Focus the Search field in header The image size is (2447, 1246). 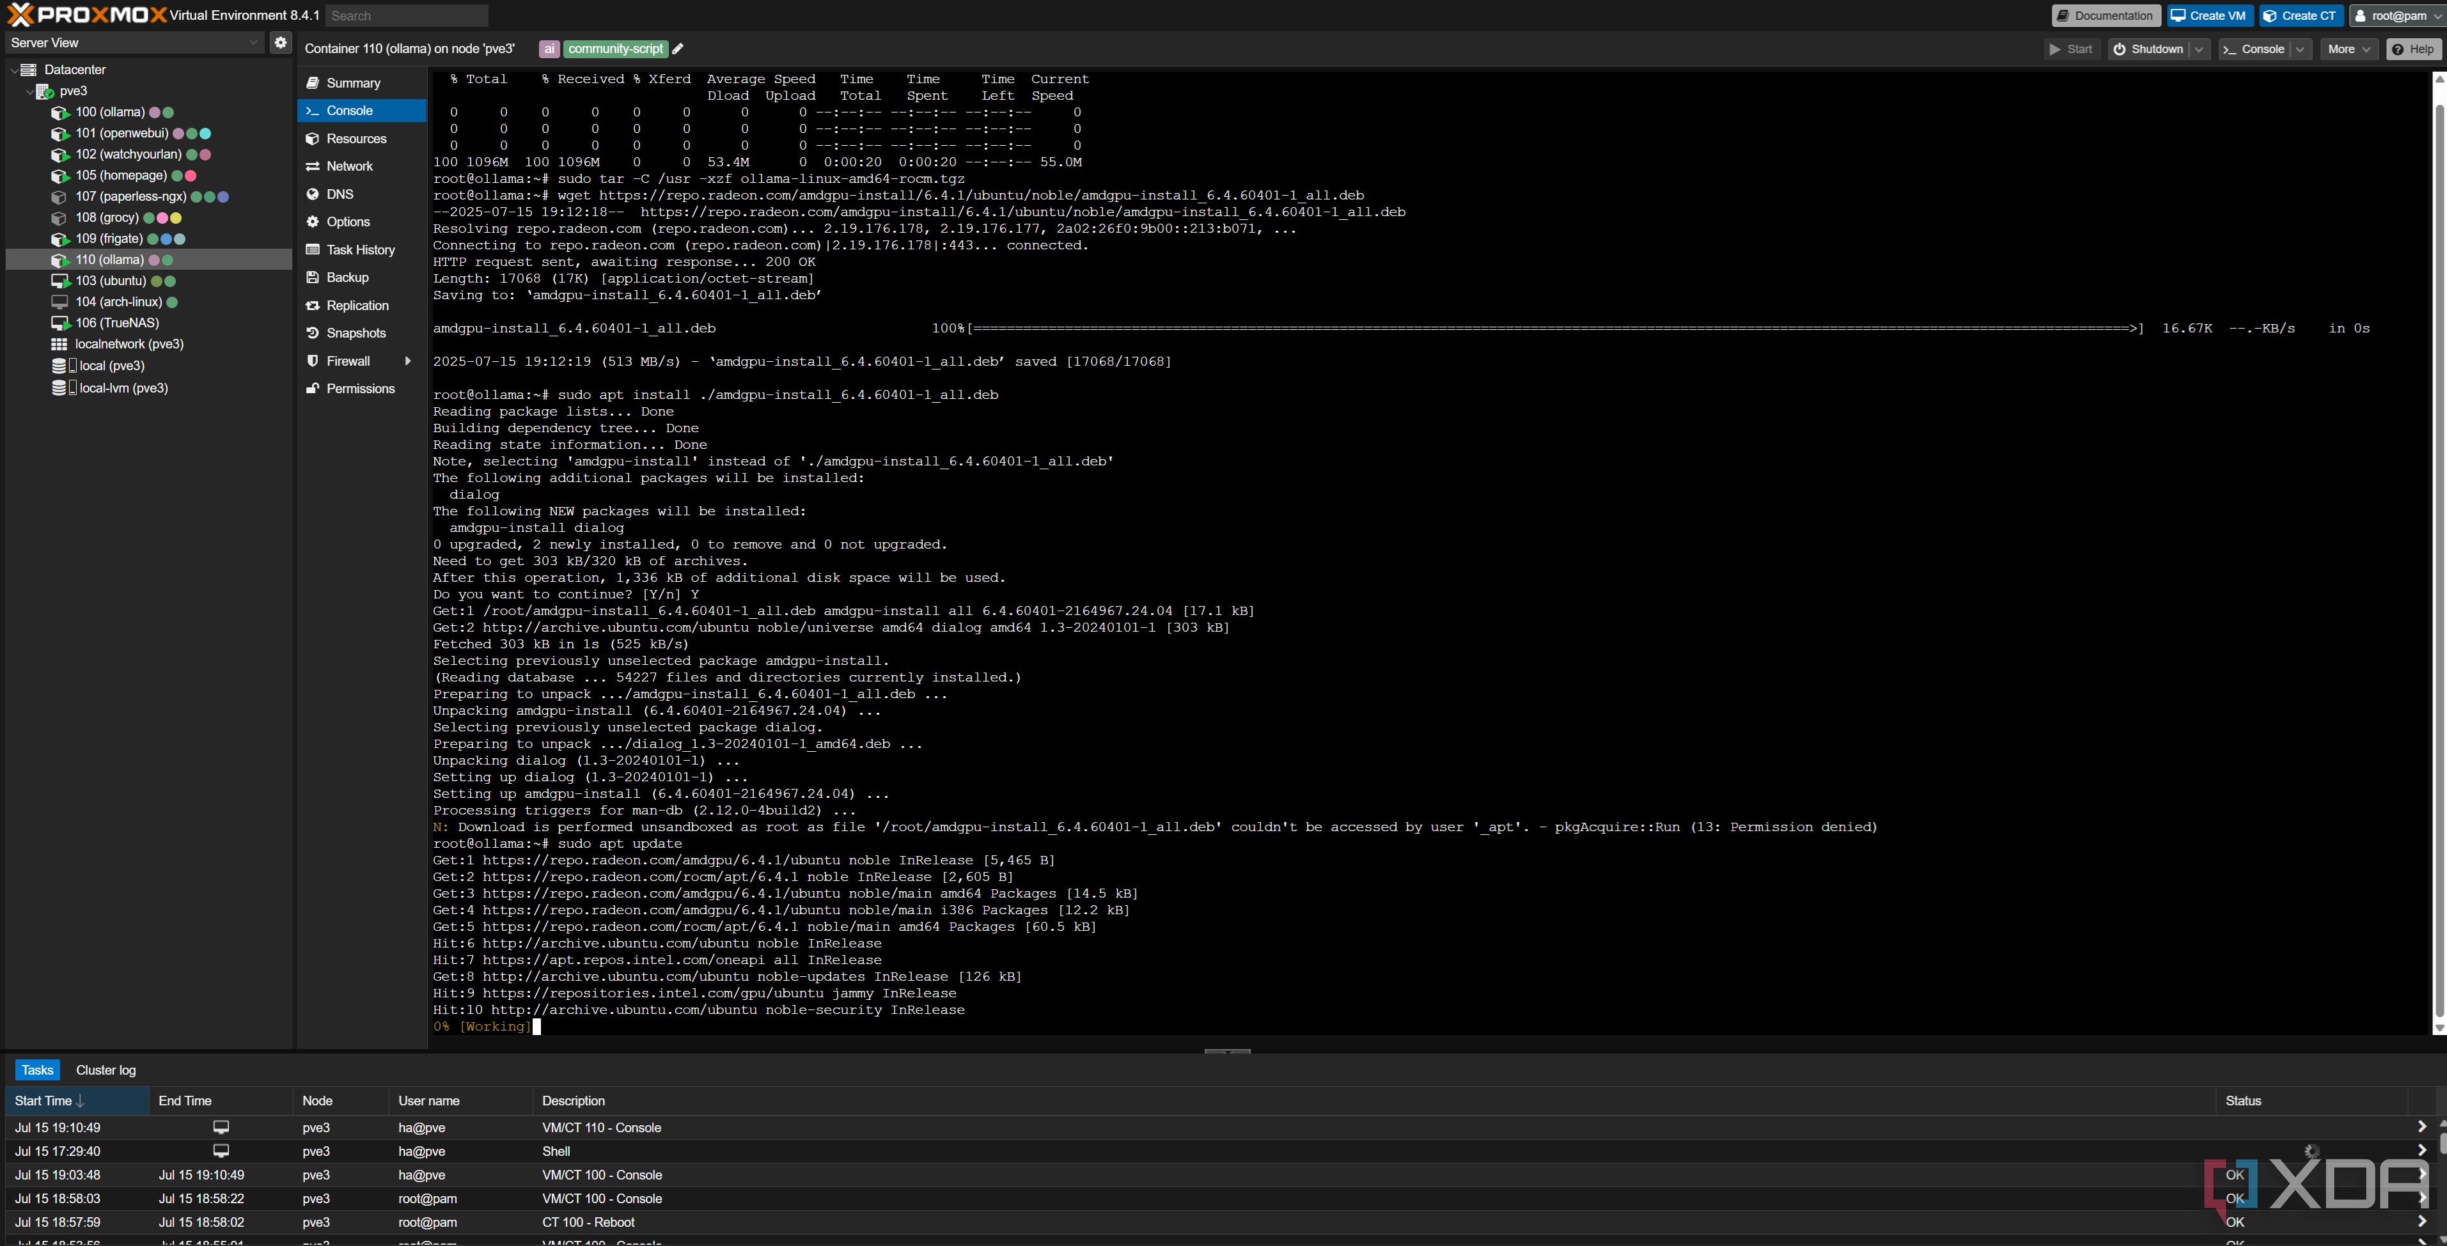click(407, 16)
